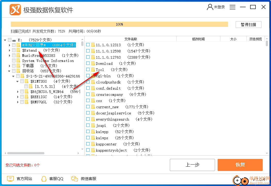
Task: Expand the #未知父目录# node
Action: pyautogui.click(x=10, y=45)
